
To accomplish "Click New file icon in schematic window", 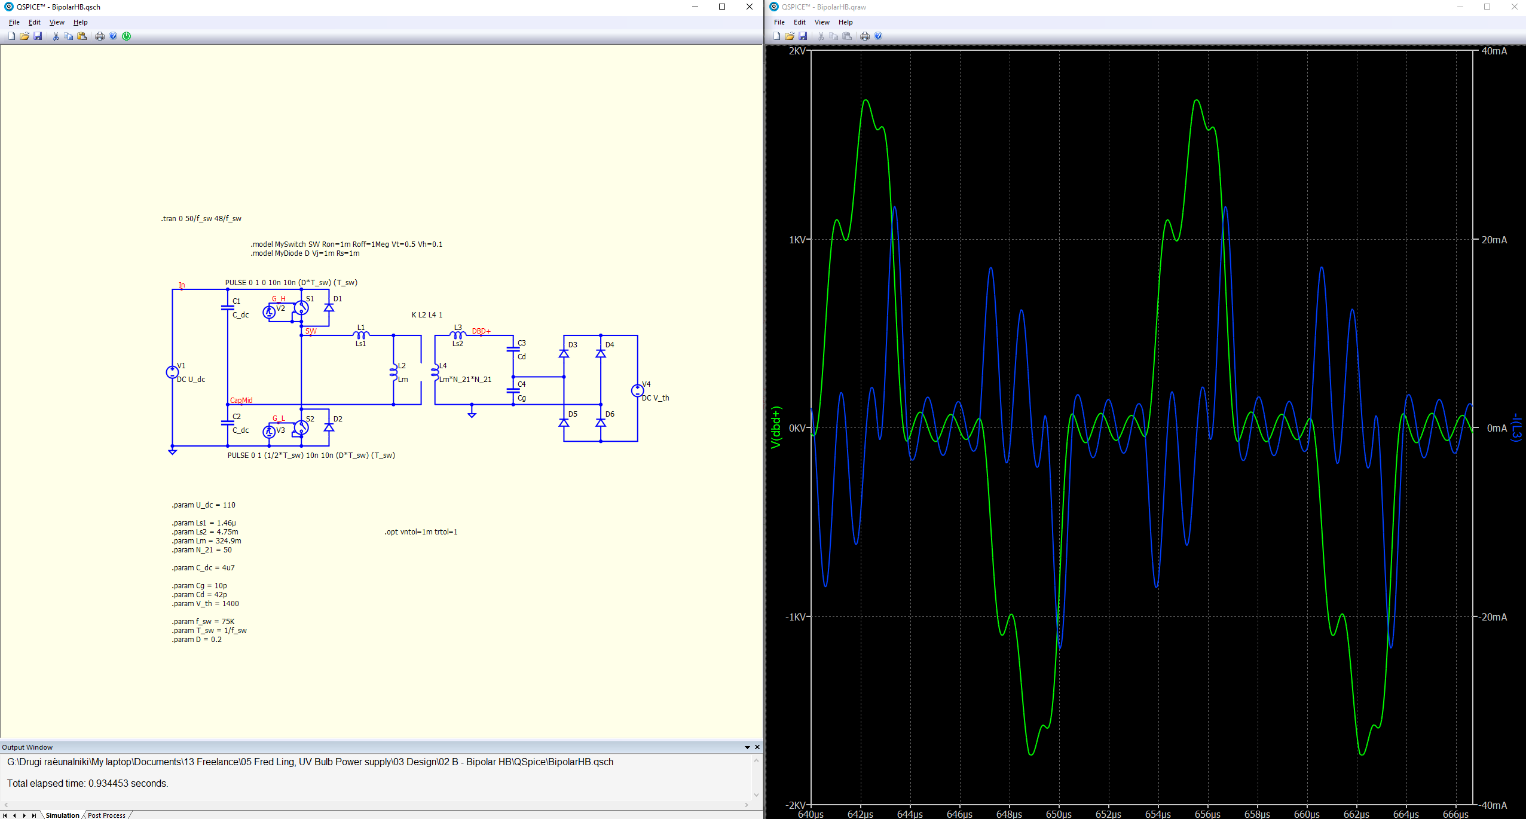I will click(x=11, y=36).
